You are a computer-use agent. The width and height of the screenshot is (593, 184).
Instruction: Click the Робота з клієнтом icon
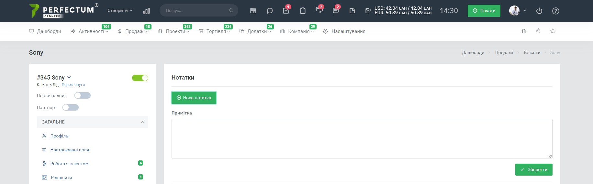tap(44, 164)
